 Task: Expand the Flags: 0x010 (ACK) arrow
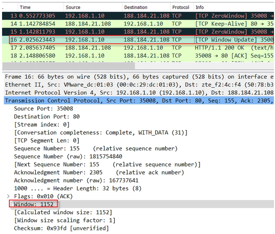click(x=8, y=196)
